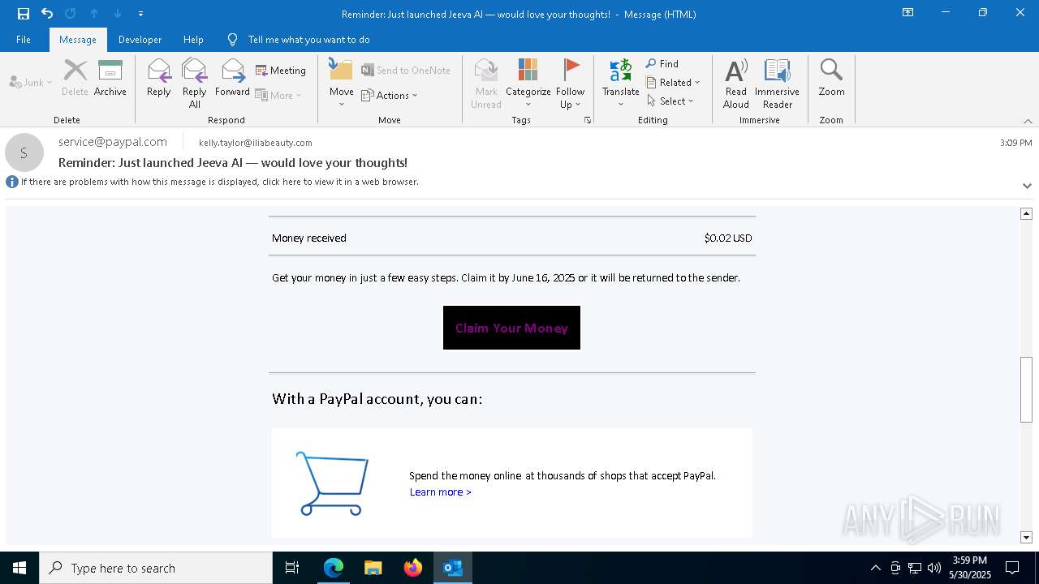
Task: Open the Help tab
Action: tap(193, 40)
